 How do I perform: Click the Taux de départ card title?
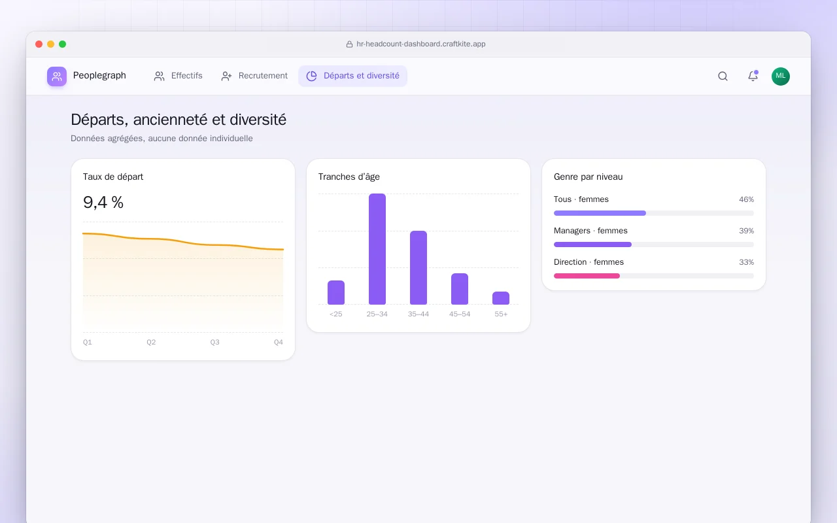pos(113,177)
